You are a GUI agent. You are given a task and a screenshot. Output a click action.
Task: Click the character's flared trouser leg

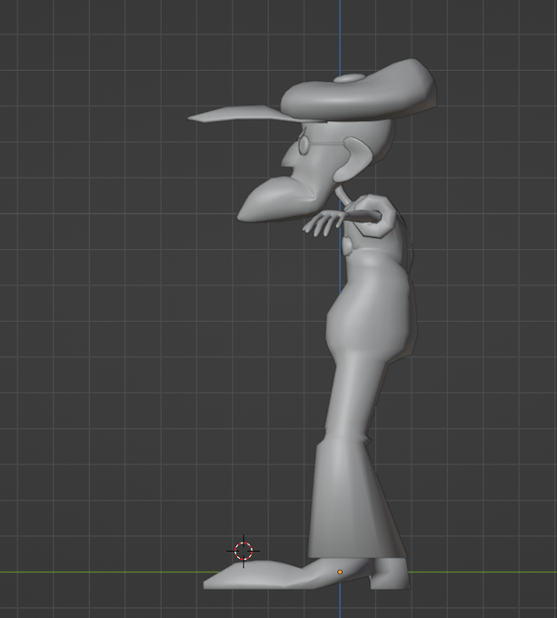[353, 501]
